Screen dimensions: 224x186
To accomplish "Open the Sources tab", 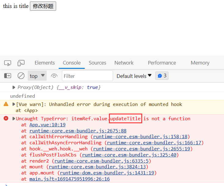I will click(97, 63).
